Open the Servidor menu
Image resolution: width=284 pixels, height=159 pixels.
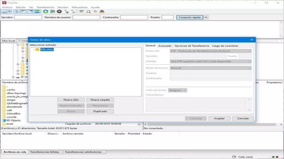[x=63, y=7]
